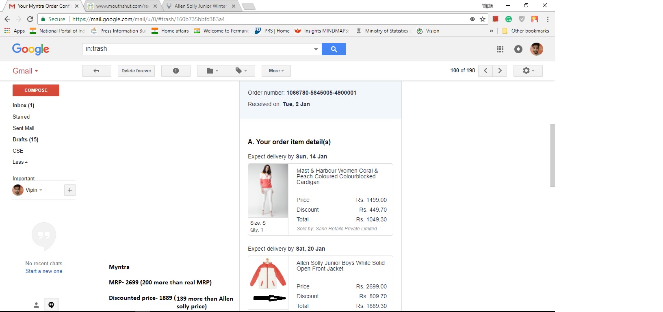Expand the More actions menu
663x312 pixels.
point(276,71)
